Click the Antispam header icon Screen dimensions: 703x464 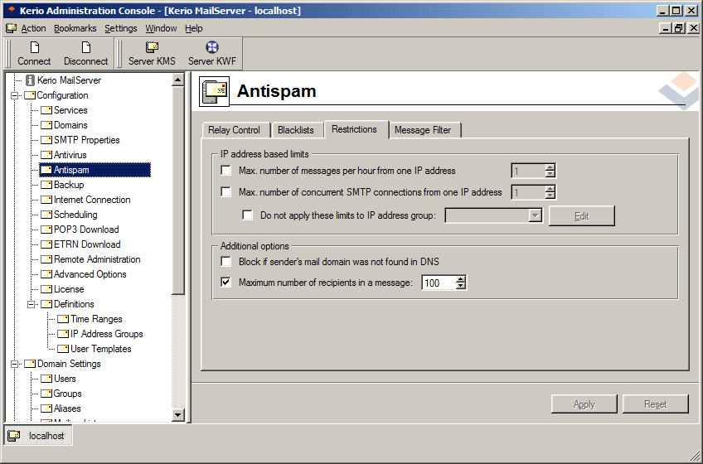click(x=215, y=91)
